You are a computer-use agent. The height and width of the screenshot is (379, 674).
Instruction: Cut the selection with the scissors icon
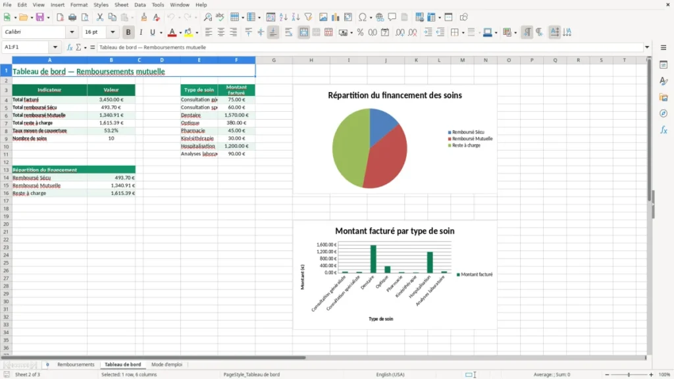[100, 17]
